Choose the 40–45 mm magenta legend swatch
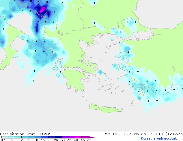This screenshot has width=183, height=141. (x=78, y=137)
